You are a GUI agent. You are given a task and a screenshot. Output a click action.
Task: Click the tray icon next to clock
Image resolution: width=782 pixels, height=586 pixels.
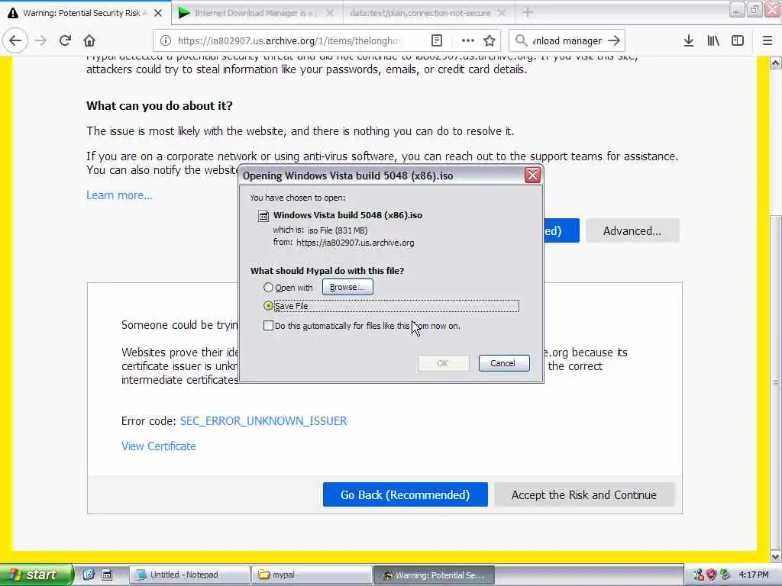(x=725, y=575)
